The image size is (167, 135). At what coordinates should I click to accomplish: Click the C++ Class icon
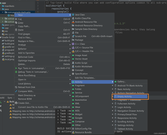point(73,44)
